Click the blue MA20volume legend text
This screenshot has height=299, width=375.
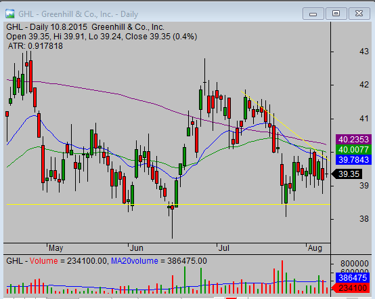(x=135, y=260)
